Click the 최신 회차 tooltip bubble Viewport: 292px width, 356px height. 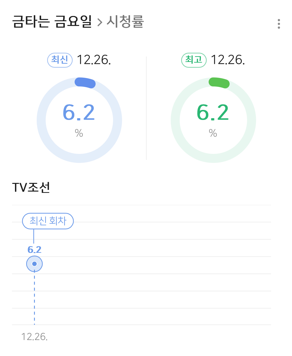pos(48,221)
